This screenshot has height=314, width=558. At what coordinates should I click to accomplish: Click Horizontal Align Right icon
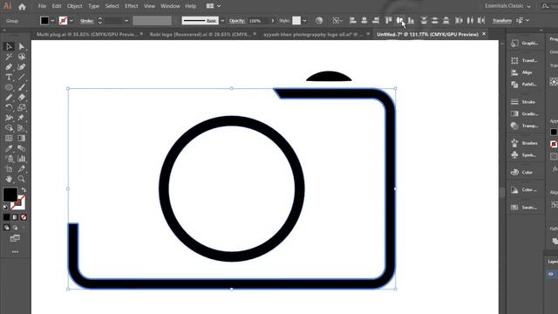(376, 21)
